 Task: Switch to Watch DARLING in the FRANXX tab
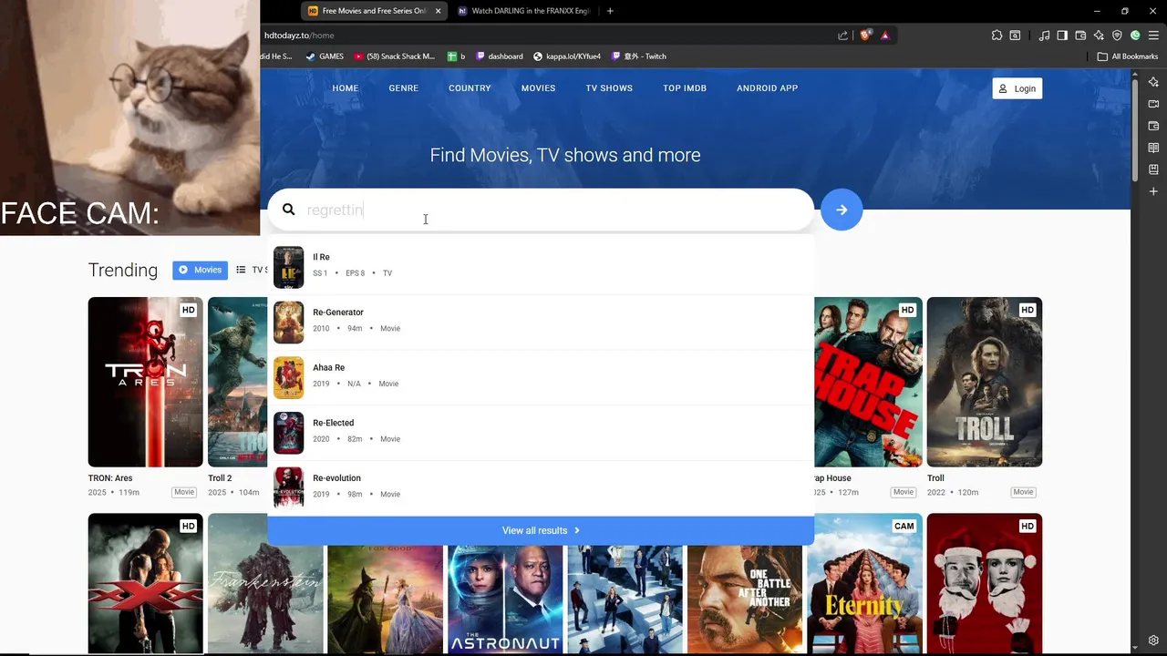click(524, 11)
